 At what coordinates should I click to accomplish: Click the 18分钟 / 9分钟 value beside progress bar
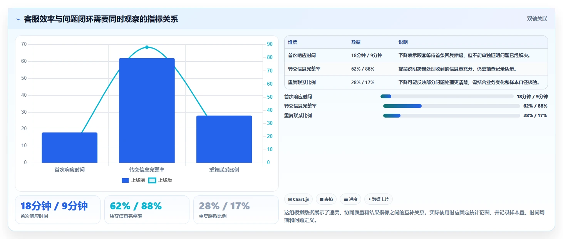(x=532, y=97)
